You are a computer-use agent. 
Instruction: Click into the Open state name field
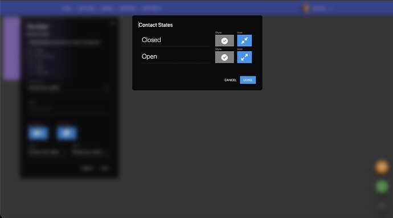pyautogui.click(x=176, y=57)
